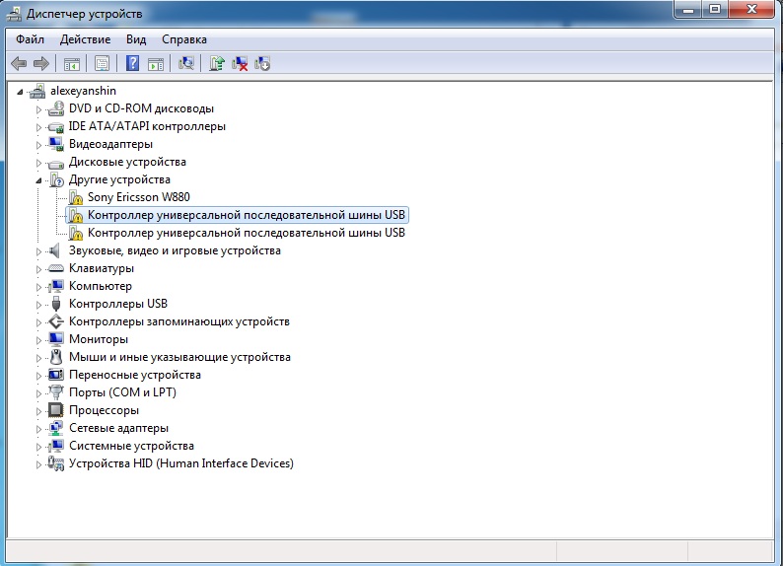
Task: Expand Контроллеры запоминающих устройств node arrow
Action: point(38,322)
